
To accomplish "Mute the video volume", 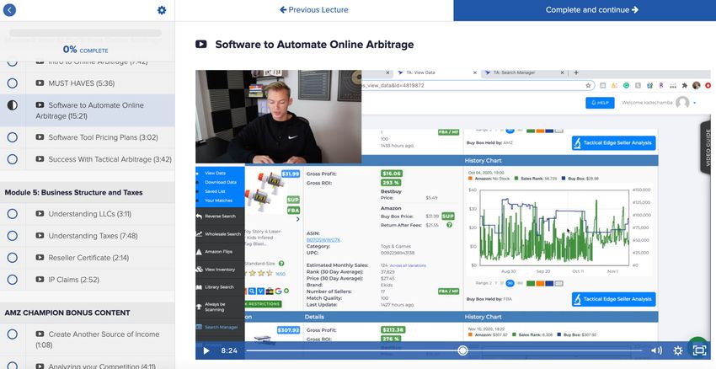I will pos(657,350).
